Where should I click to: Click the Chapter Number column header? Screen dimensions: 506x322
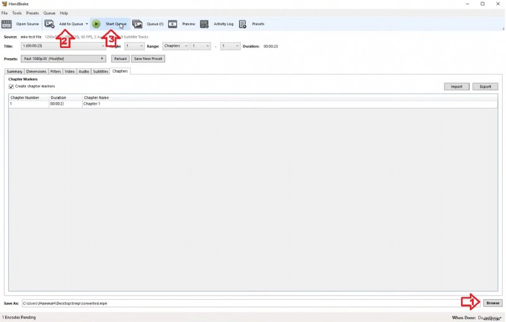point(28,98)
